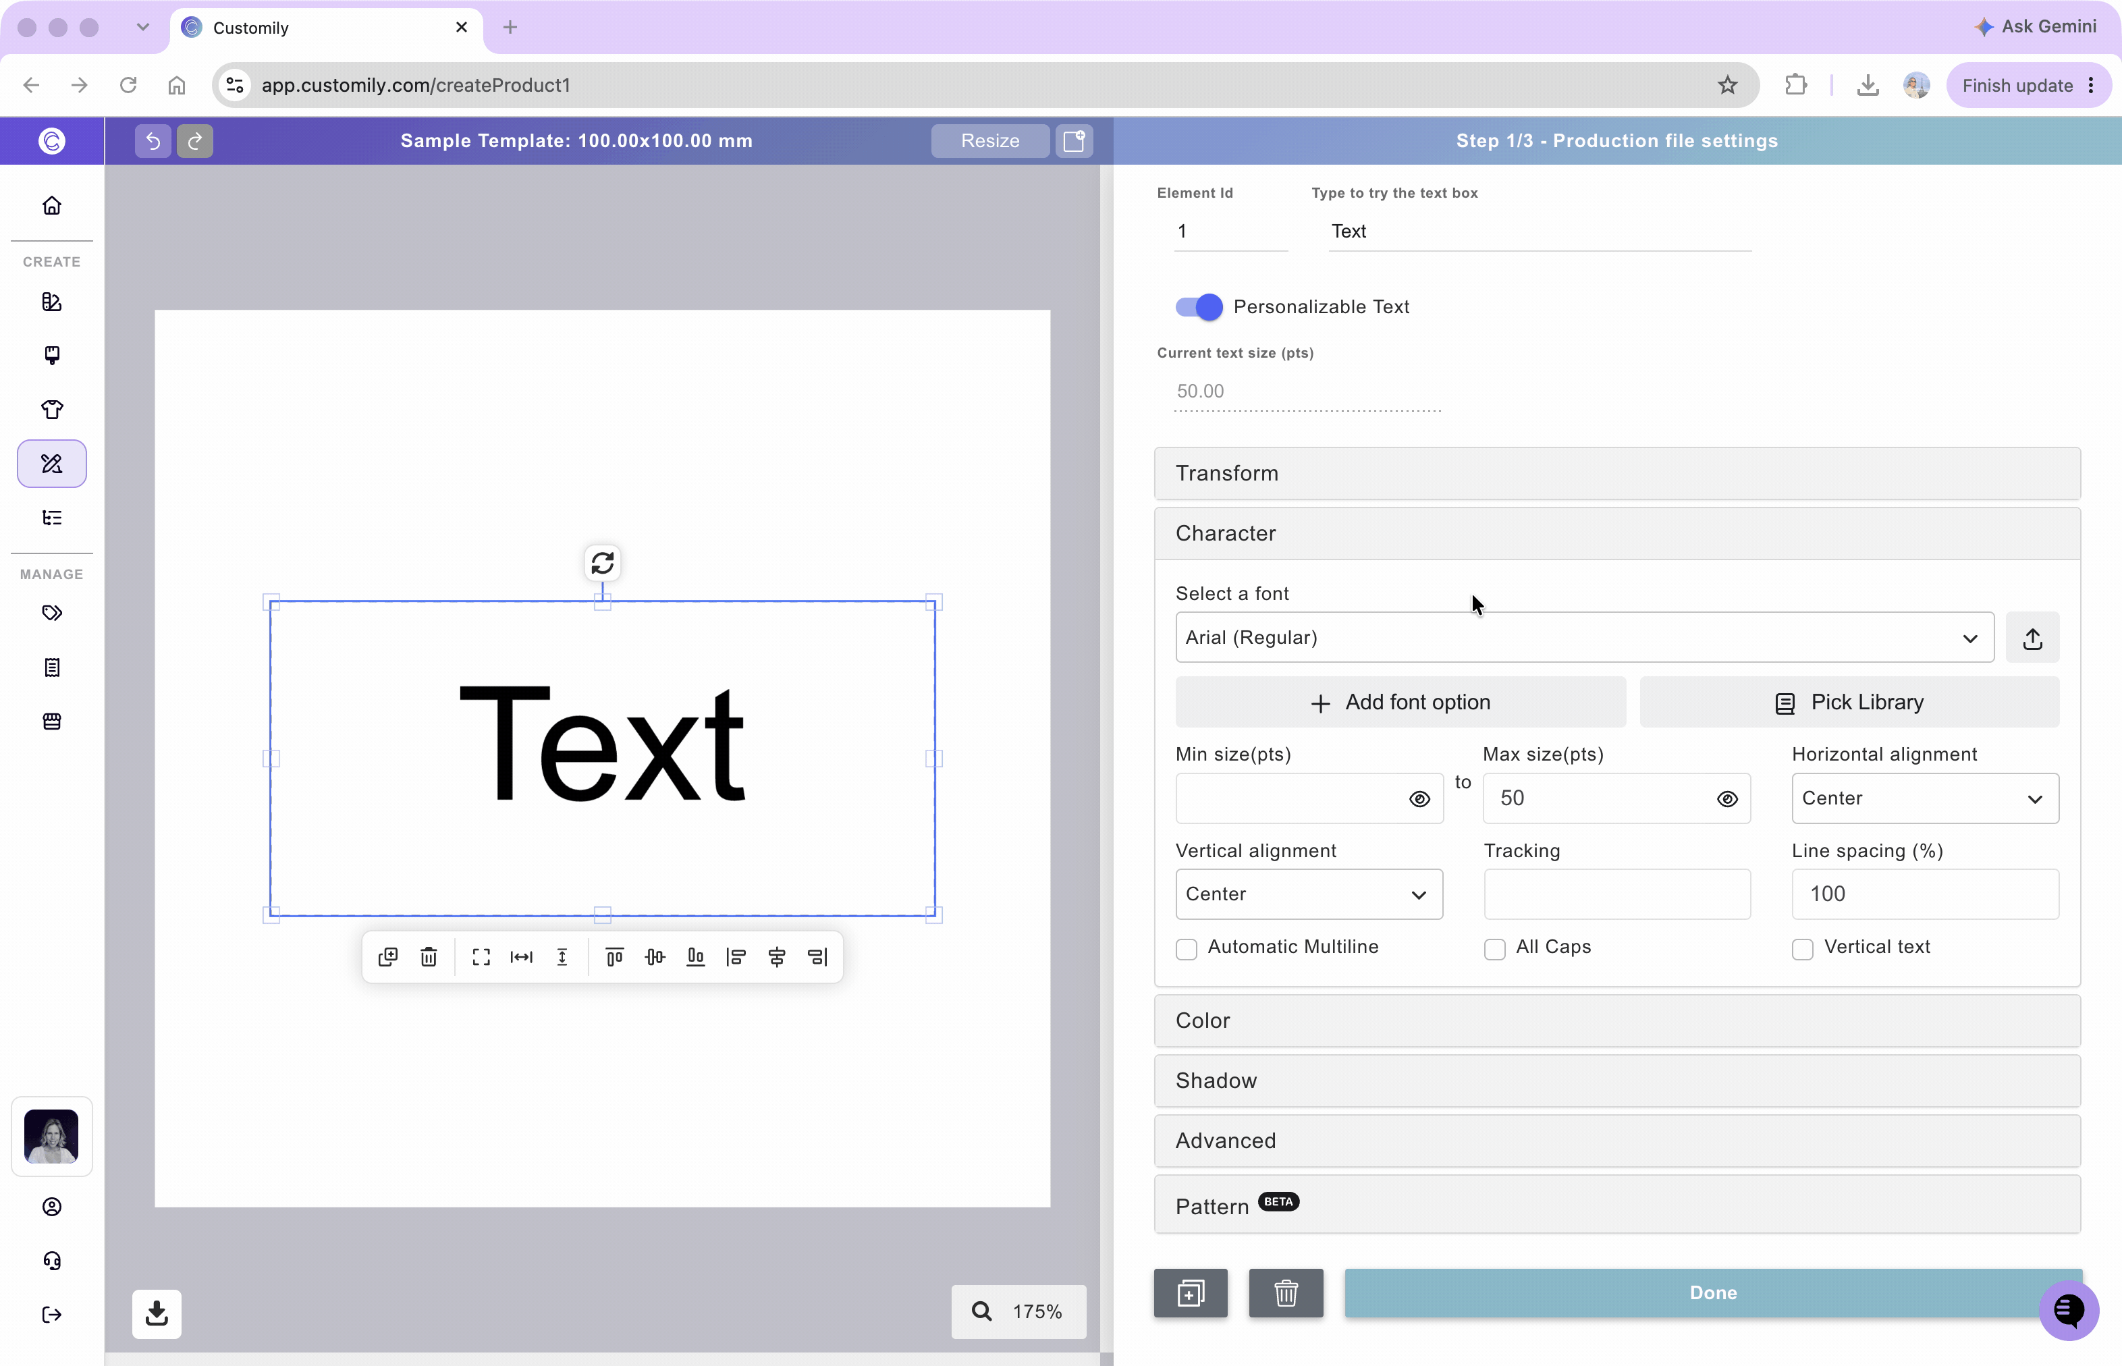The width and height of the screenshot is (2122, 1366).
Task: Click the Done button
Action: pyautogui.click(x=1713, y=1292)
